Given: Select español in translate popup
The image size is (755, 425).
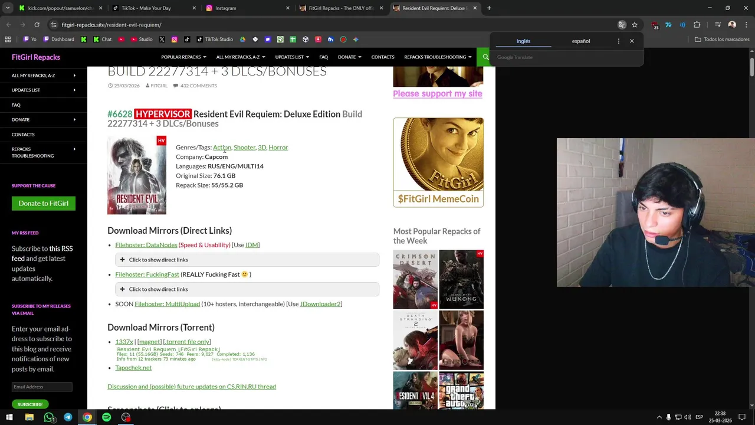Looking at the screenshot, I should pos(581,41).
